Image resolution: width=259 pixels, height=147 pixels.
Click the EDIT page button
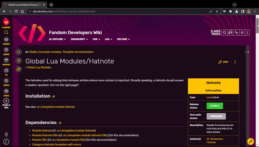click(x=223, y=62)
